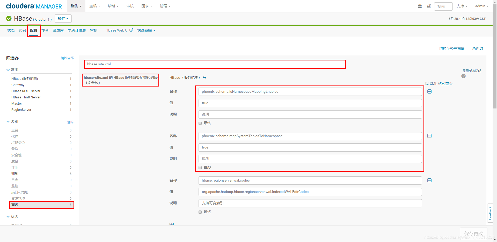The width and height of the screenshot is (497, 242).
Task: Switch to the 命令 commands tab
Action: pyautogui.click(x=45, y=30)
